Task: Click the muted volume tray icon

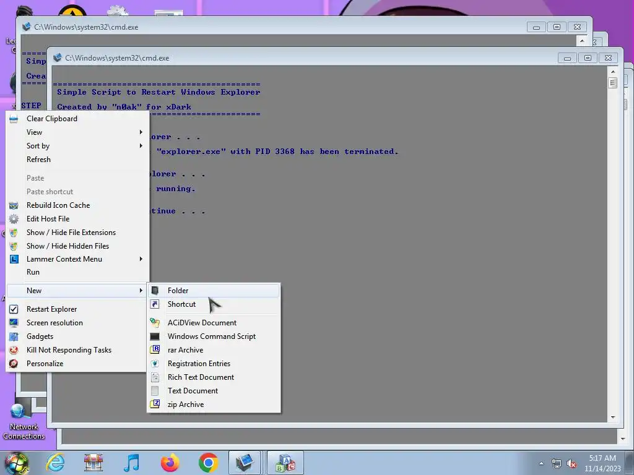Action: tap(571, 464)
